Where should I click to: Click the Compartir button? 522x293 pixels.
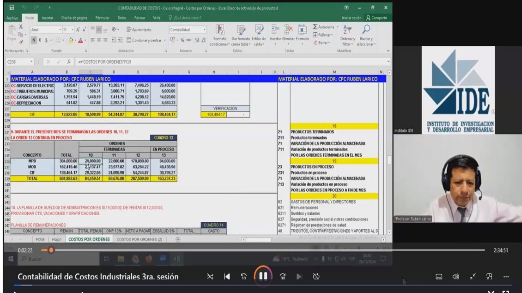point(376,18)
